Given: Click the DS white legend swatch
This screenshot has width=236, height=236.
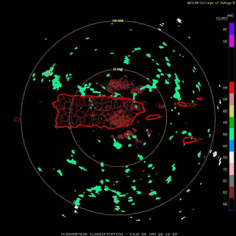Looking at the screenshot, I should (232, 157).
